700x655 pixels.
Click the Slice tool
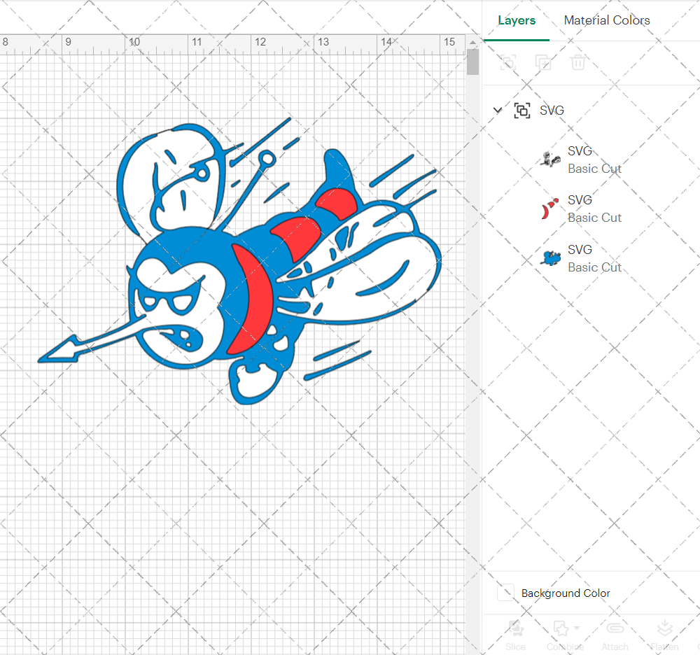(516, 635)
